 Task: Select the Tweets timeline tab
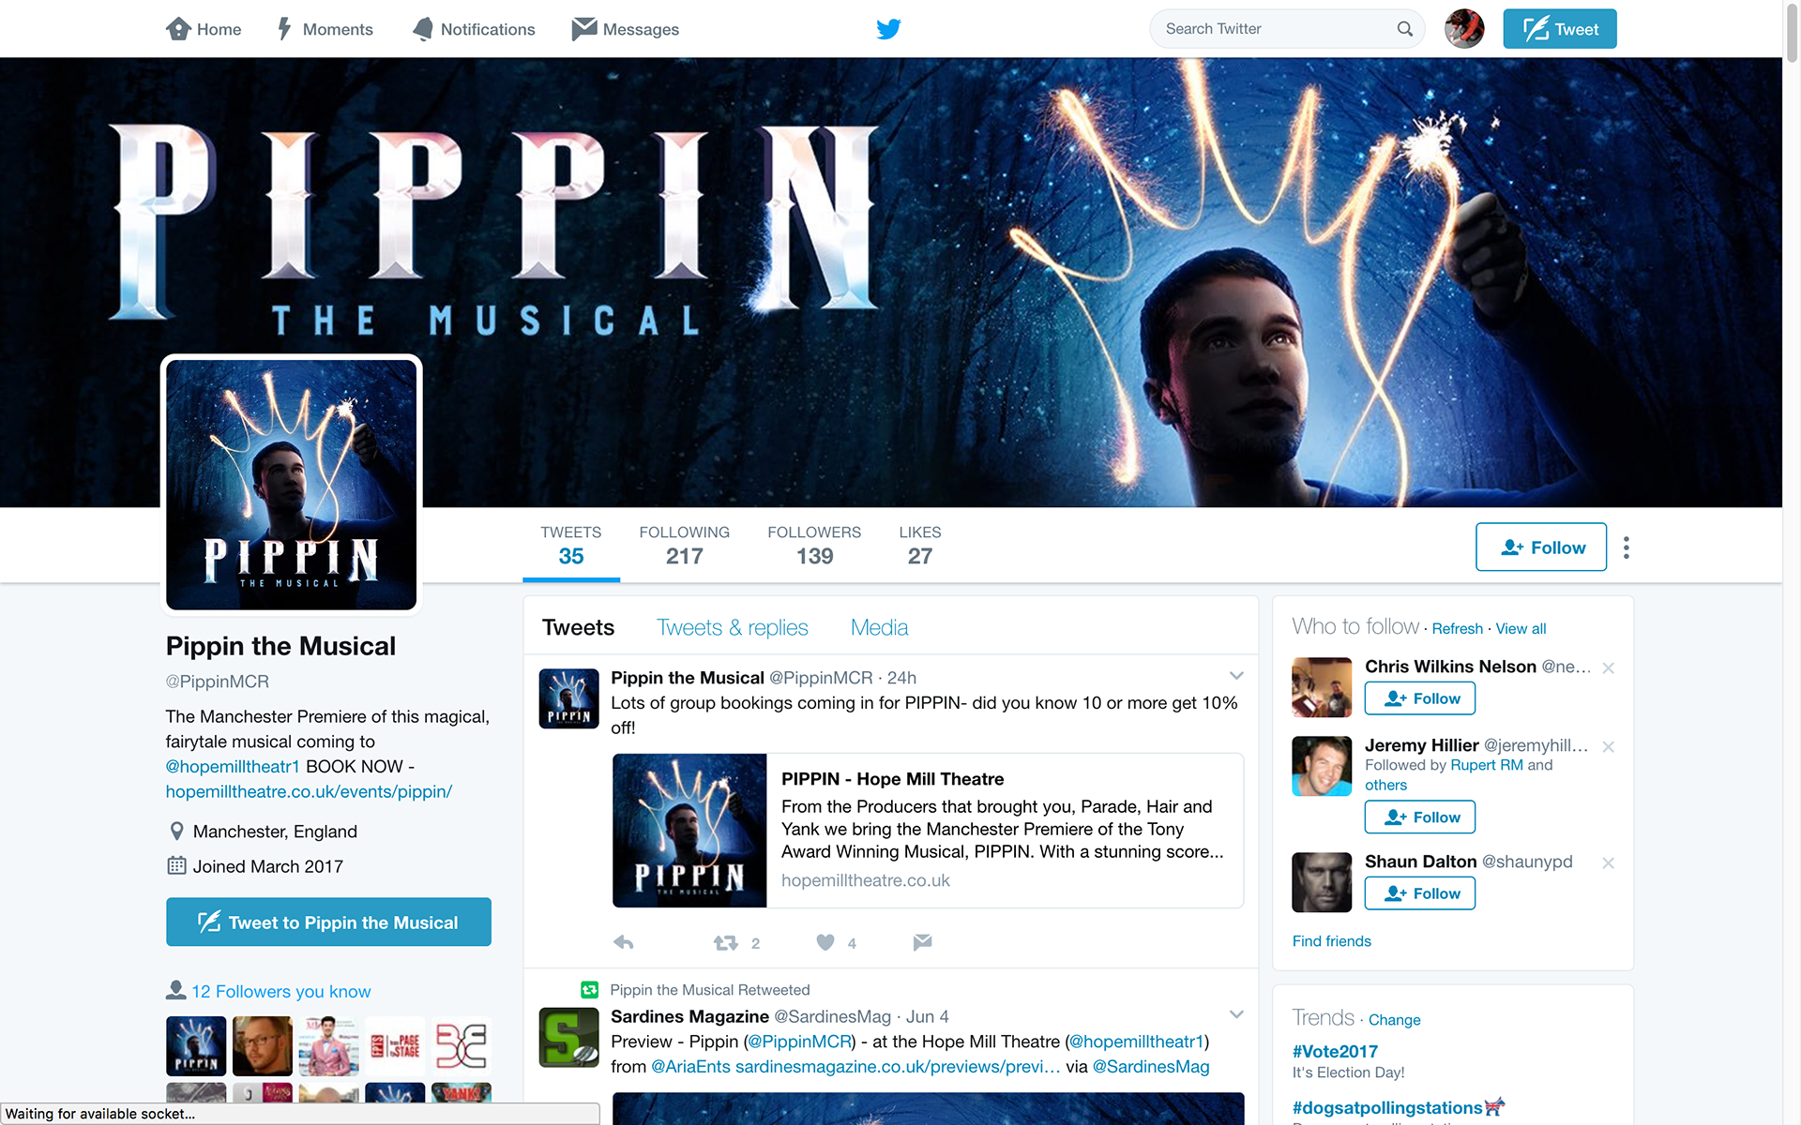click(x=578, y=627)
